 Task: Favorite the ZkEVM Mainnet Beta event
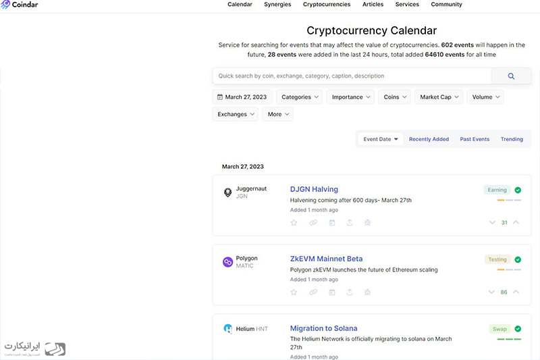294,292
